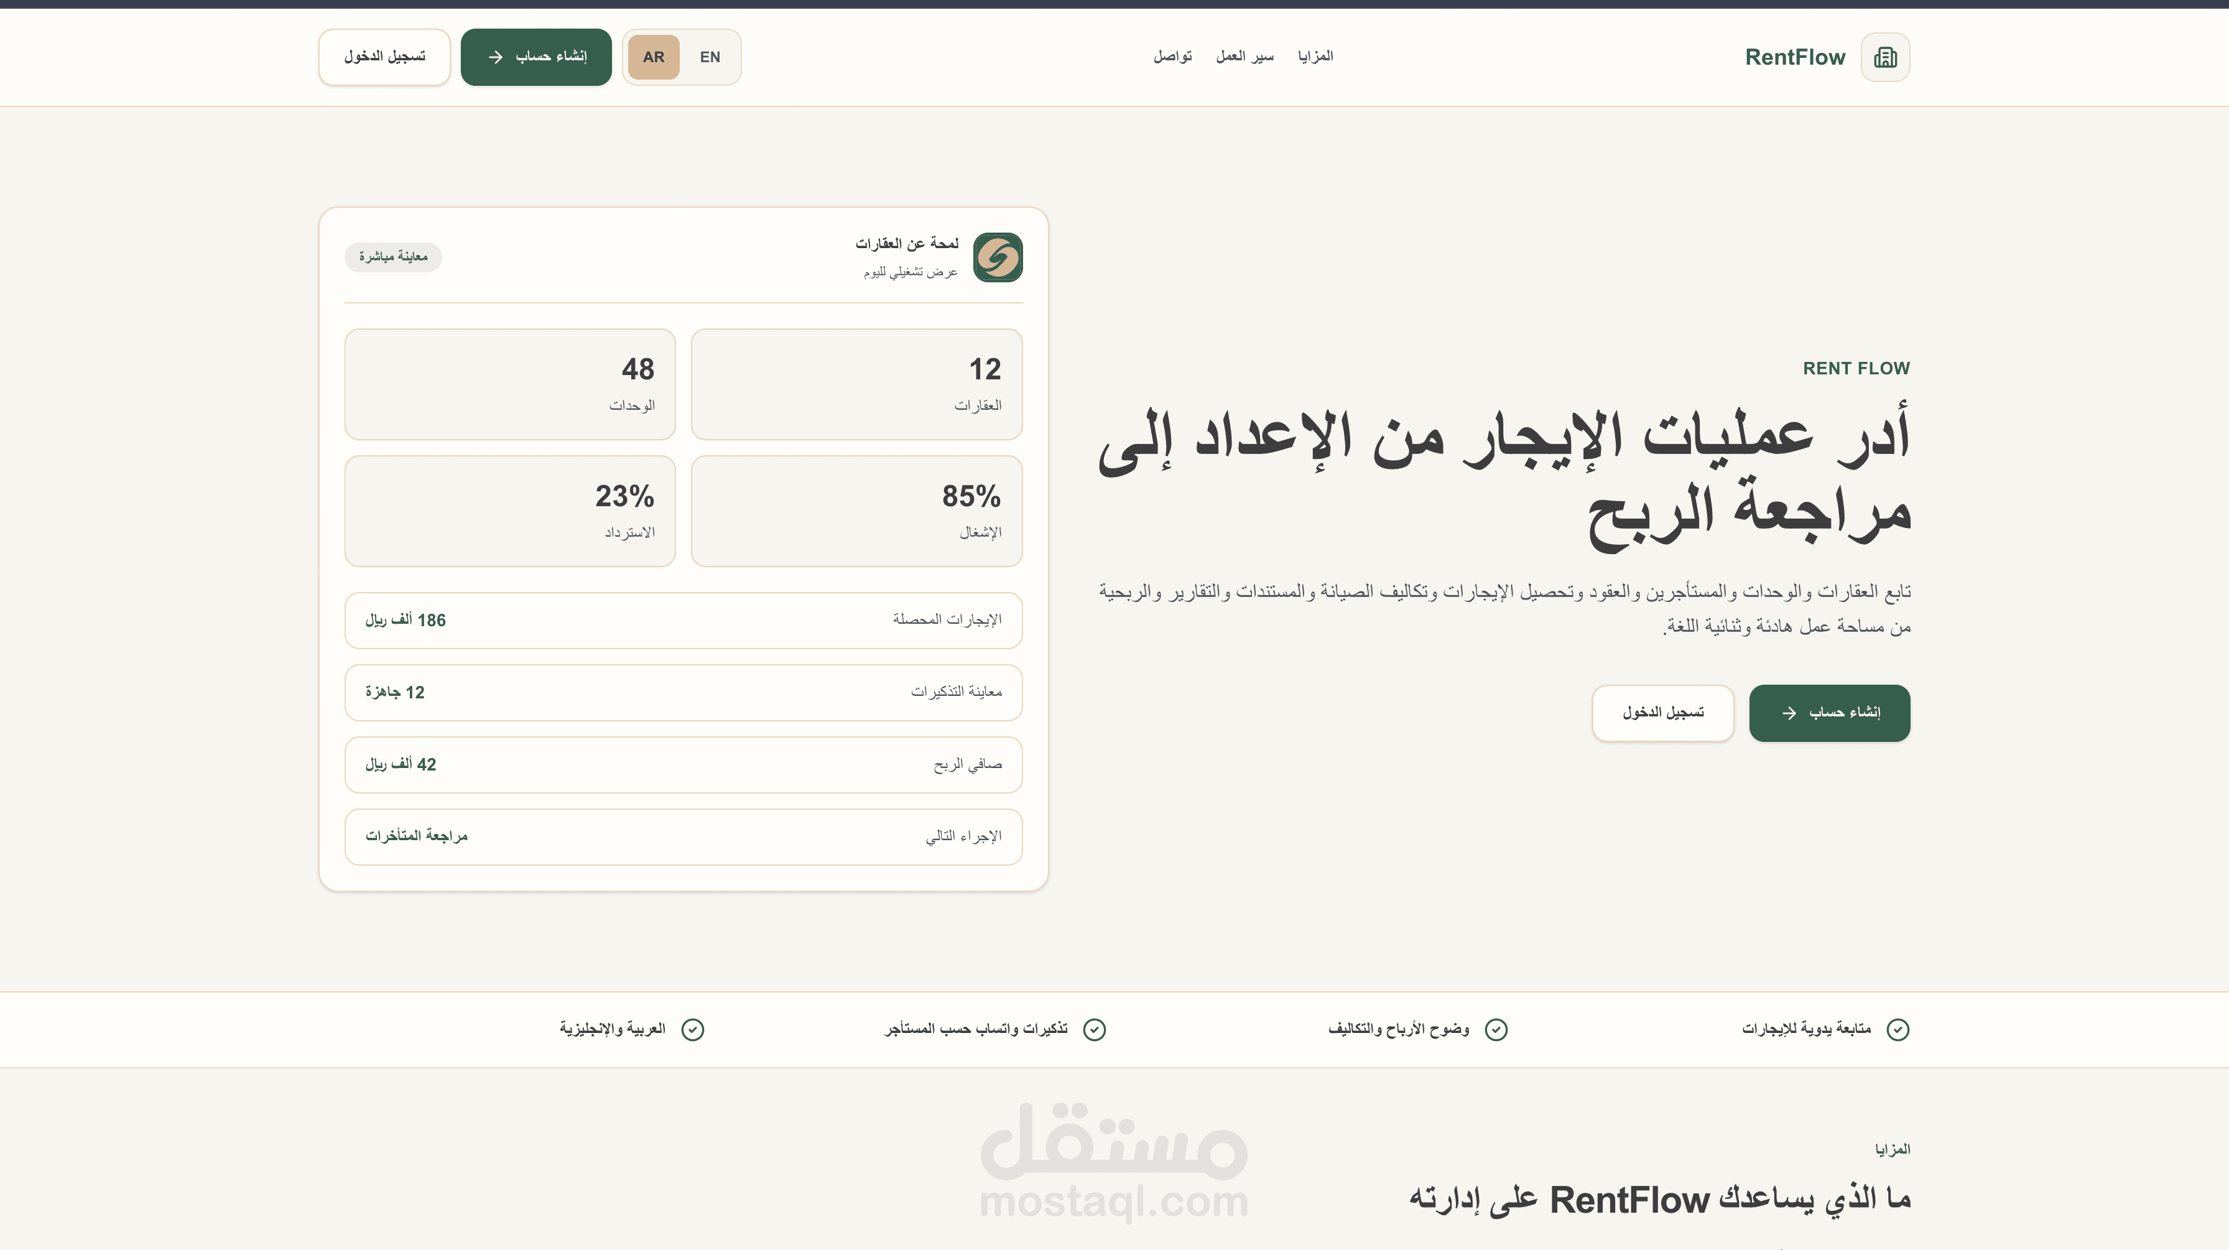This screenshot has width=2229, height=1250.
Task: Click check icon beside وضوح الأرباح والتكاليف
Action: point(1496,1029)
